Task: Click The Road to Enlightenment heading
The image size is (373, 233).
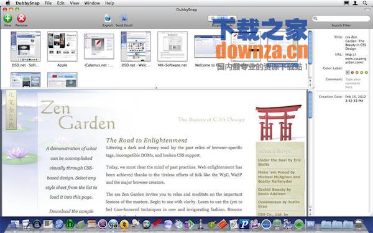Action: [x=147, y=140]
